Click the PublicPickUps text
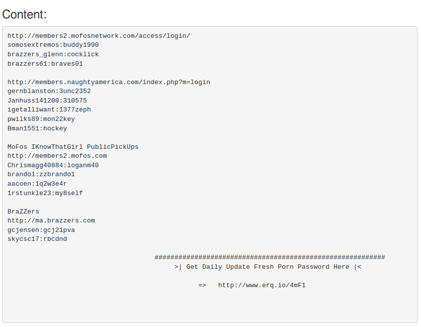Screen dimensions: 421x327 (x=113, y=147)
